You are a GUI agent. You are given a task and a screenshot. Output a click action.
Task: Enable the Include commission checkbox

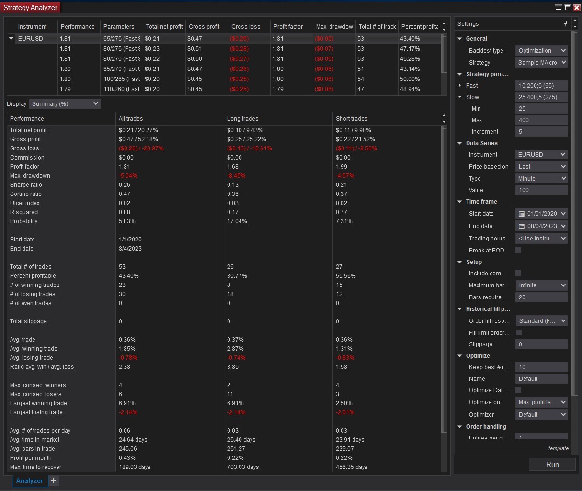click(x=518, y=273)
